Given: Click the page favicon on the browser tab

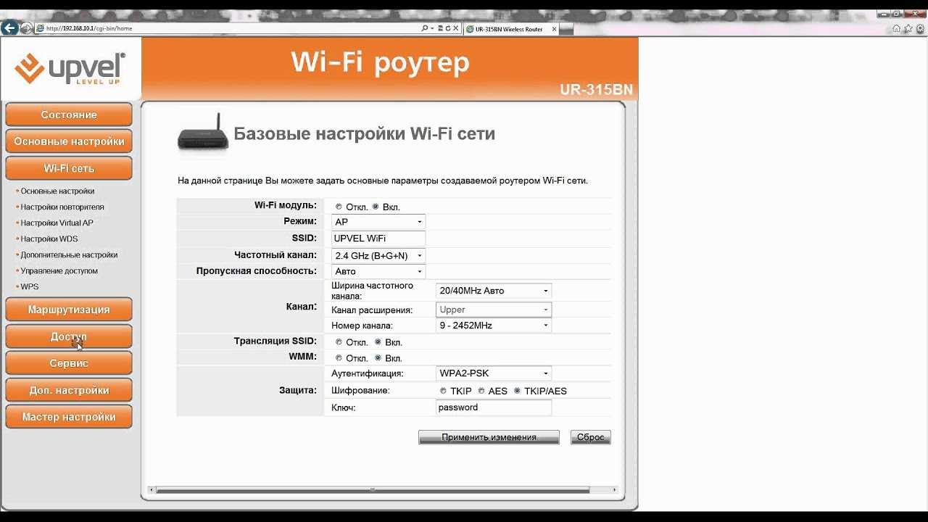Looking at the screenshot, I should pyautogui.click(x=470, y=29).
